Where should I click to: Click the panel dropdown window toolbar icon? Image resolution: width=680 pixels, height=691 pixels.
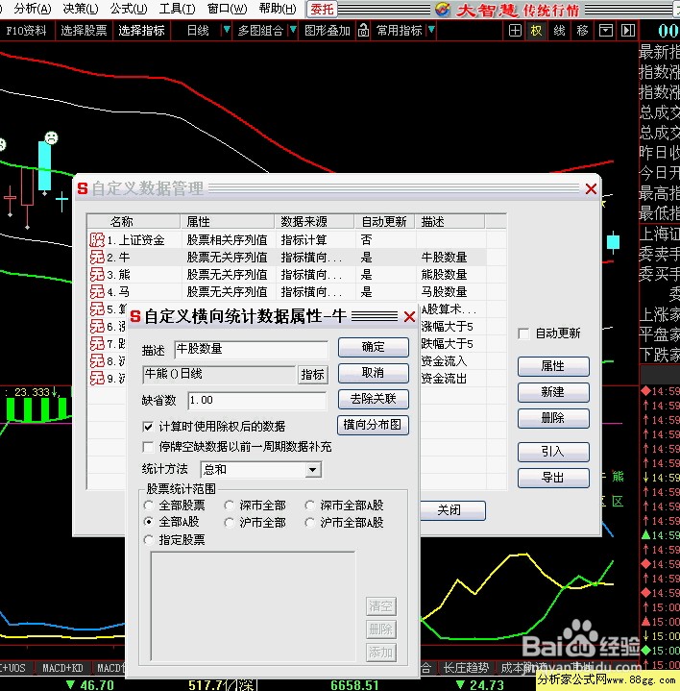606,31
